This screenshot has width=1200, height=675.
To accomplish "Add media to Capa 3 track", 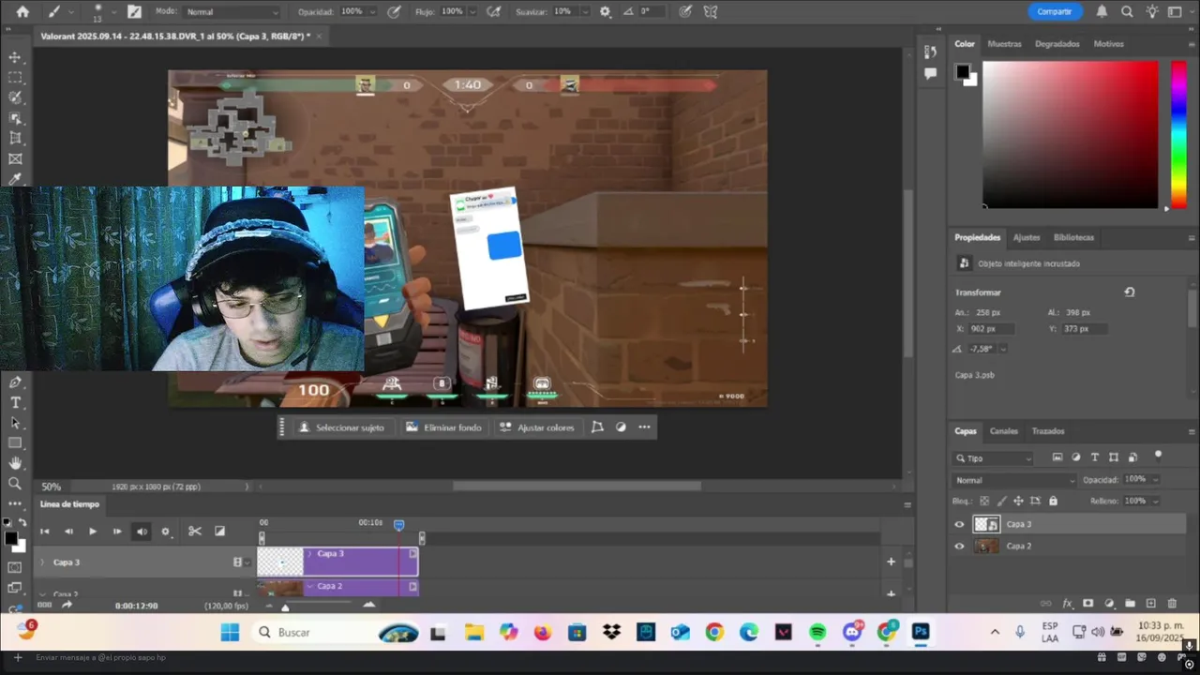I will pyautogui.click(x=892, y=562).
